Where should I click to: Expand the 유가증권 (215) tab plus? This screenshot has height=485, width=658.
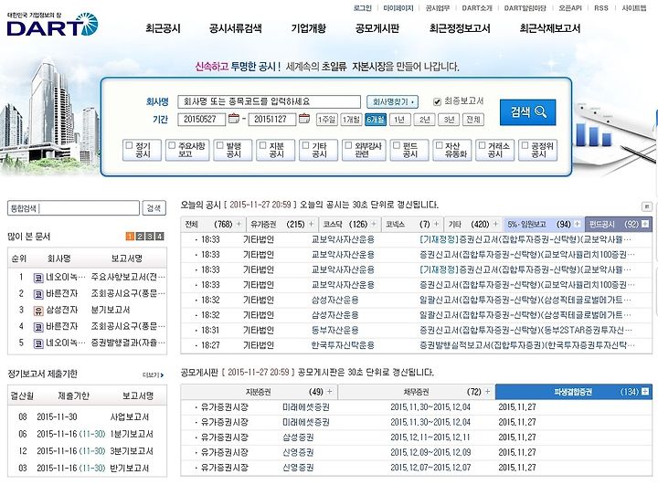click(x=311, y=224)
